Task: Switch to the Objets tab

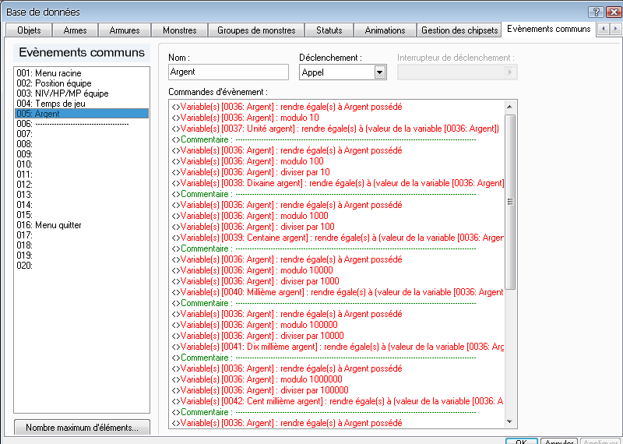Action: click(x=29, y=30)
